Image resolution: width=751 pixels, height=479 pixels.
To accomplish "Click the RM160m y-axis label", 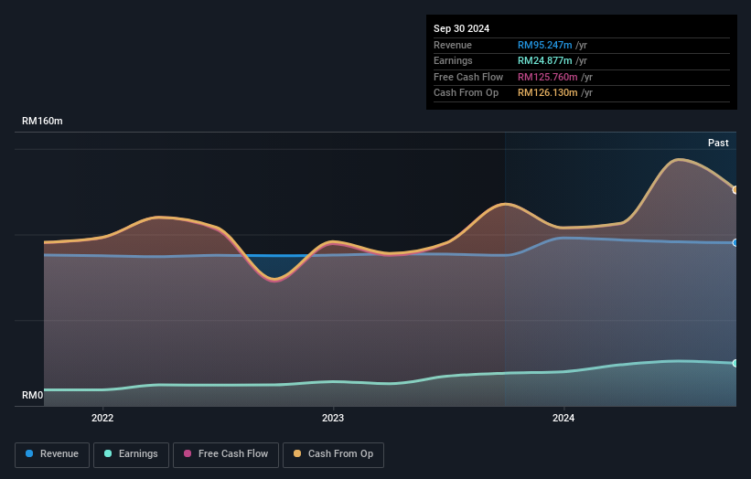I will point(42,121).
